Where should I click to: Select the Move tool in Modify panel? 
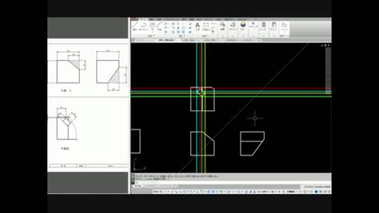point(173,24)
